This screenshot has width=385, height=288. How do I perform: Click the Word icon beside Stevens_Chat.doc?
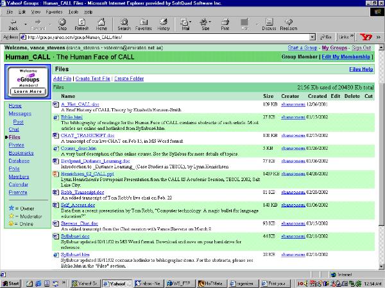(56, 223)
